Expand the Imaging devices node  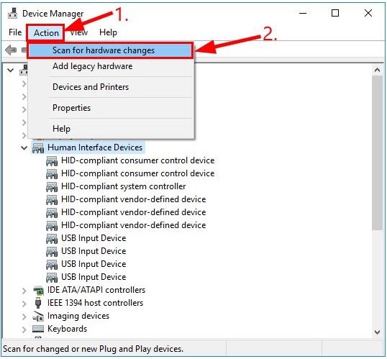point(24,317)
